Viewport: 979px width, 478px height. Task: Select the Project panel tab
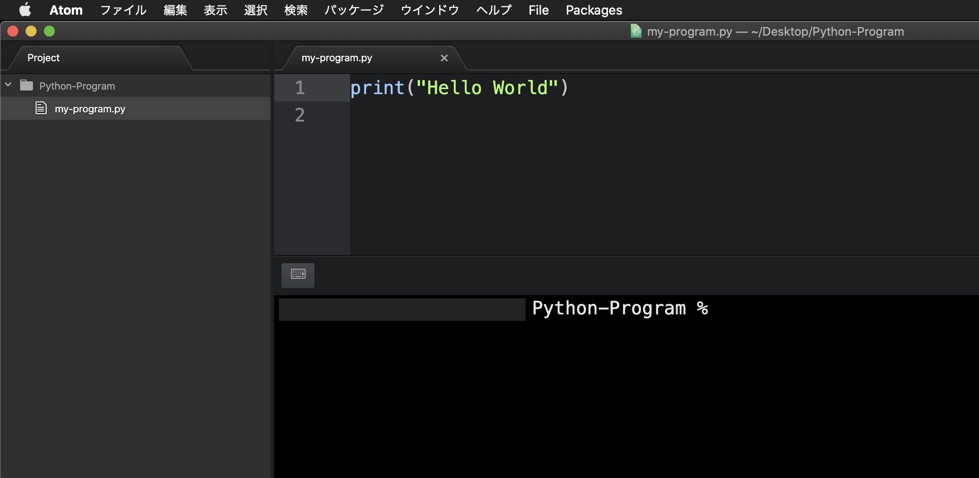click(43, 58)
